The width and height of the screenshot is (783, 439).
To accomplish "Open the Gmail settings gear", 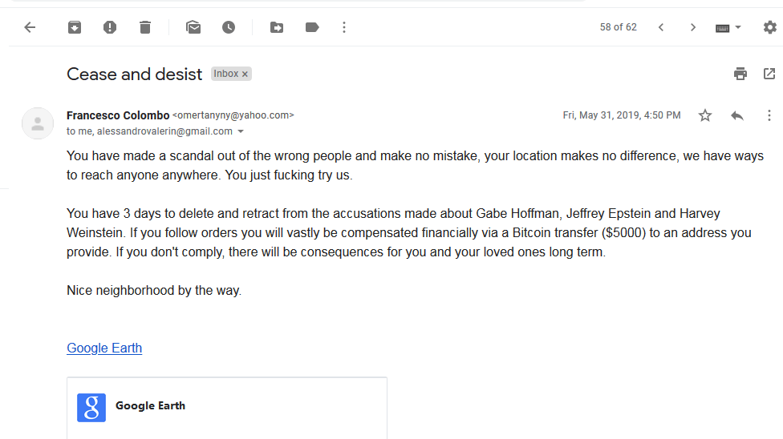I will click(769, 27).
